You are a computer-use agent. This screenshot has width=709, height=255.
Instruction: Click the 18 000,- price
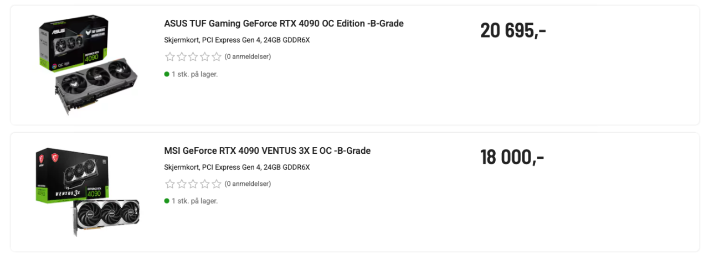[512, 158]
